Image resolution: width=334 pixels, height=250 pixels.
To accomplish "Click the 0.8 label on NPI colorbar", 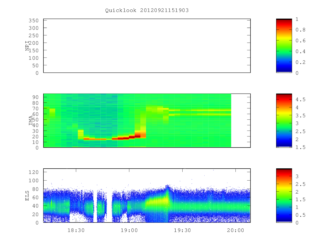I will point(300,30).
